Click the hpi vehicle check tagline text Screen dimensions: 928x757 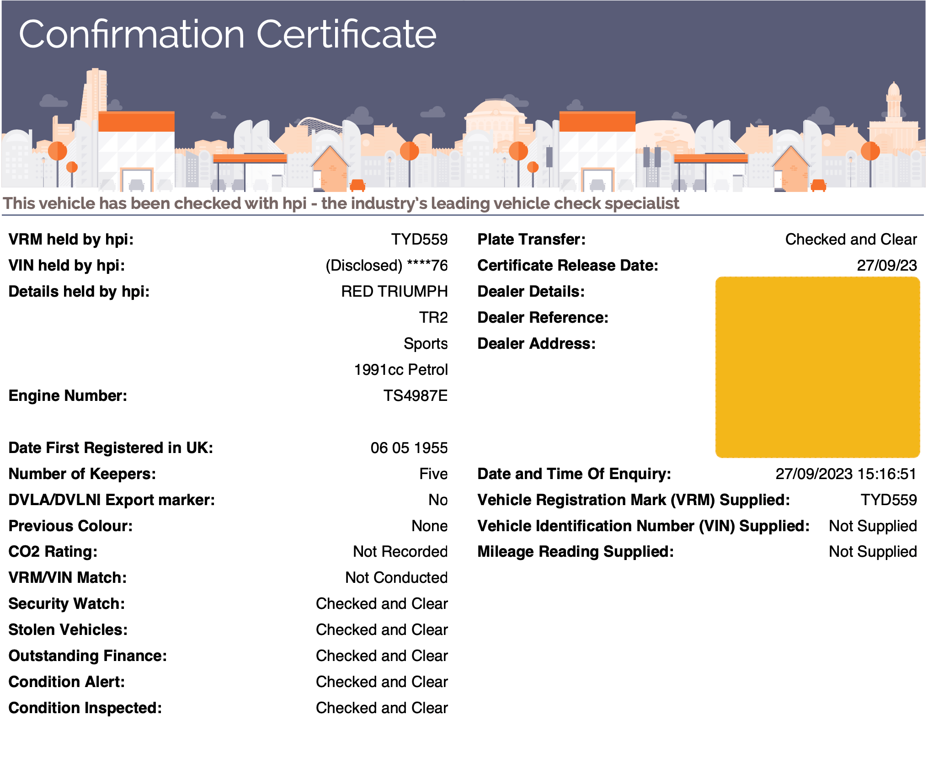coord(341,203)
